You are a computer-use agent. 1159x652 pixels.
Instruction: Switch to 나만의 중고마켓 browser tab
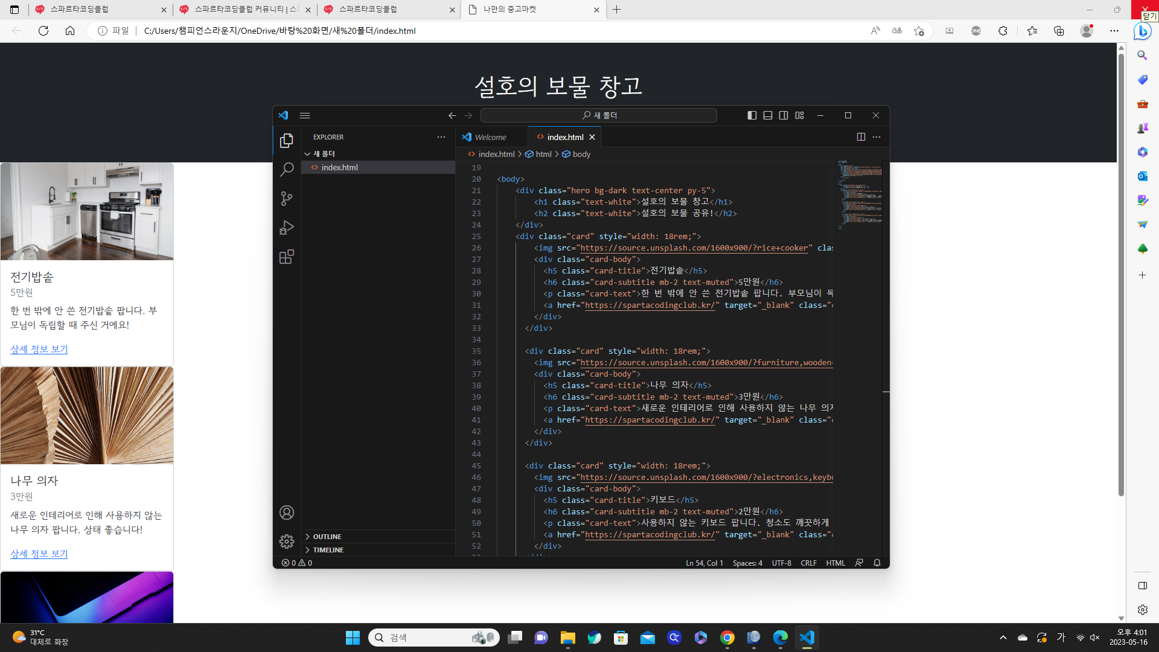click(x=534, y=10)
